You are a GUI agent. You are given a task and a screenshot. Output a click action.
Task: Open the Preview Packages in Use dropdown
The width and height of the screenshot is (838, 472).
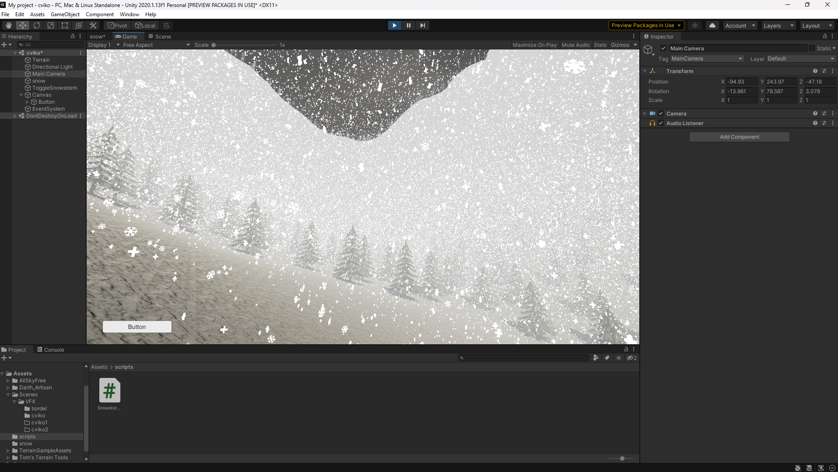pyautogui.click(x=646, y=25)
